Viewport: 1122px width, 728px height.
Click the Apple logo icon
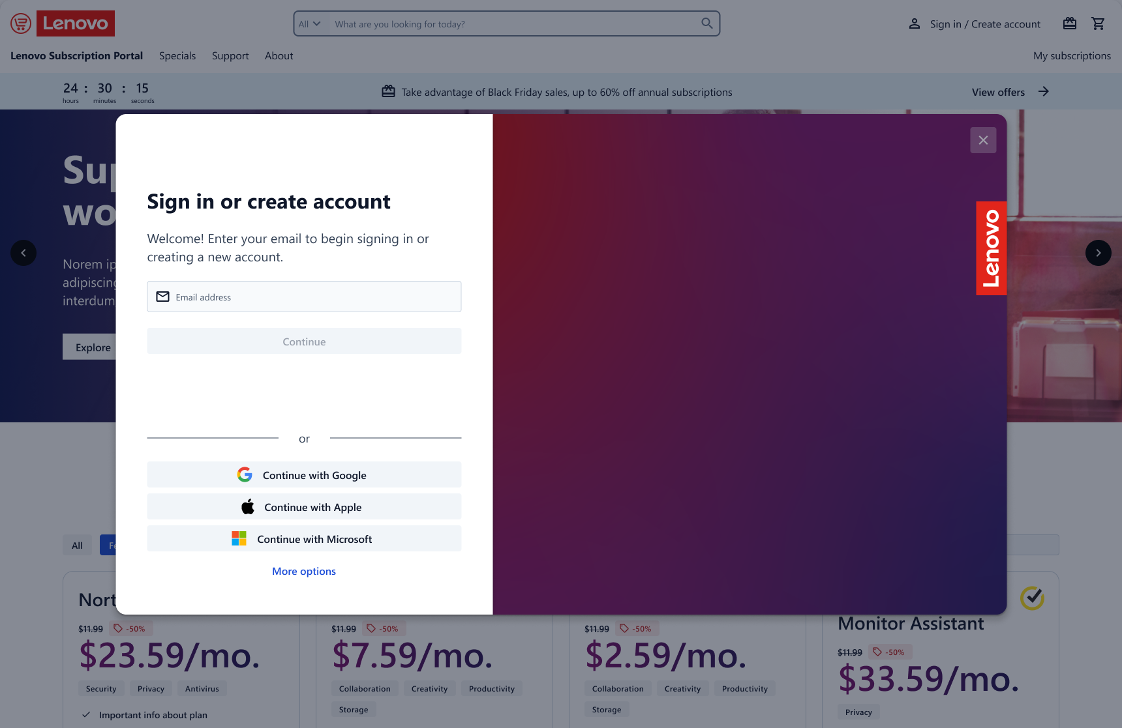[248, 506]
